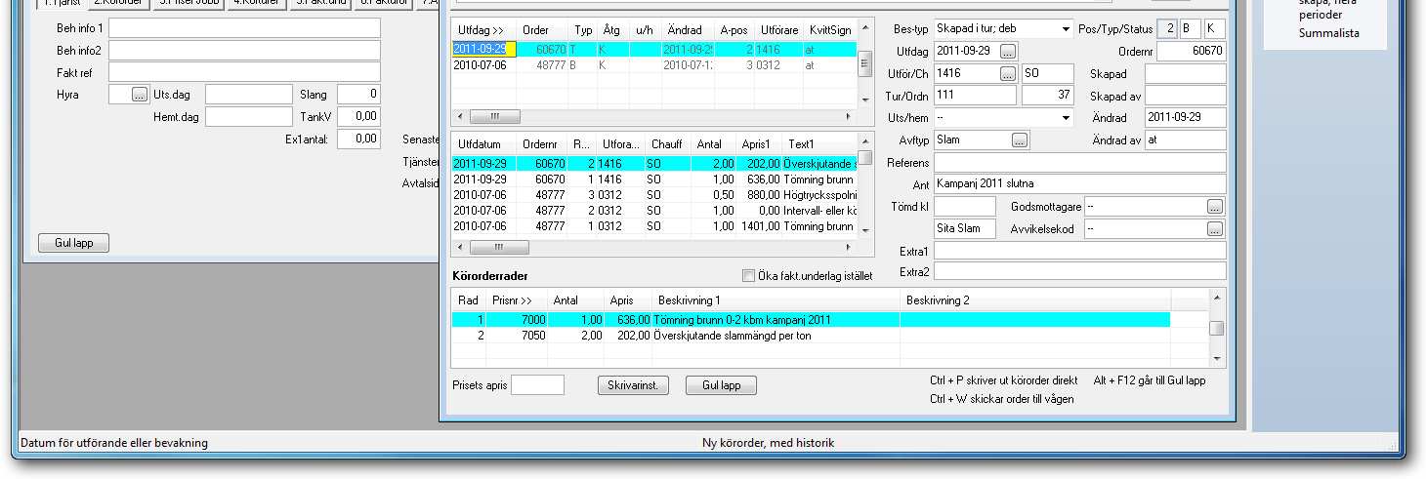Click the Ordernr field showing 60670
Image resolution: width=1426 pixels, height=479 pixels.
tap(1191, 51)
